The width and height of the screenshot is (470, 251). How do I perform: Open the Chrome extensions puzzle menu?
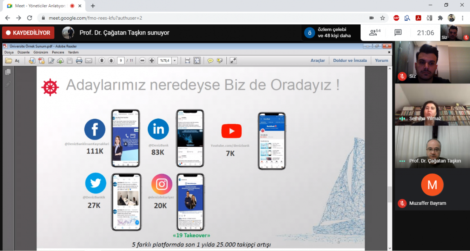click(x=440, y=18)
